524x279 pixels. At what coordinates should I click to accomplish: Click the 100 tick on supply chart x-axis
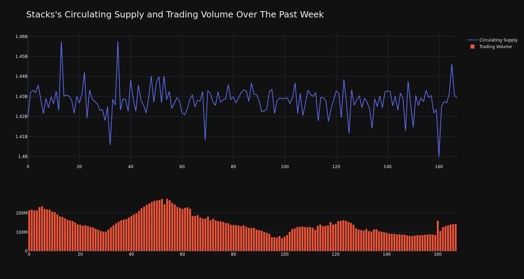click(285, 167)
